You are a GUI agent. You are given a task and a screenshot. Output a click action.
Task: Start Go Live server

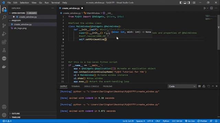[x=190, y=121]
